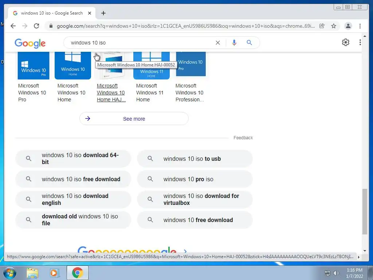373x280 pixels.
Task: Search windows 10 iso download for virtualbox
Action: pos(195,199)
